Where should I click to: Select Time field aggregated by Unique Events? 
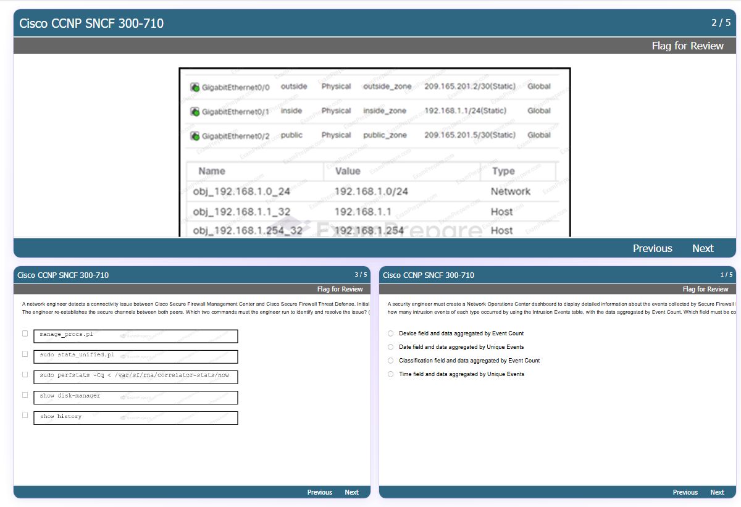pyautogui.click(x=390, y=374)
